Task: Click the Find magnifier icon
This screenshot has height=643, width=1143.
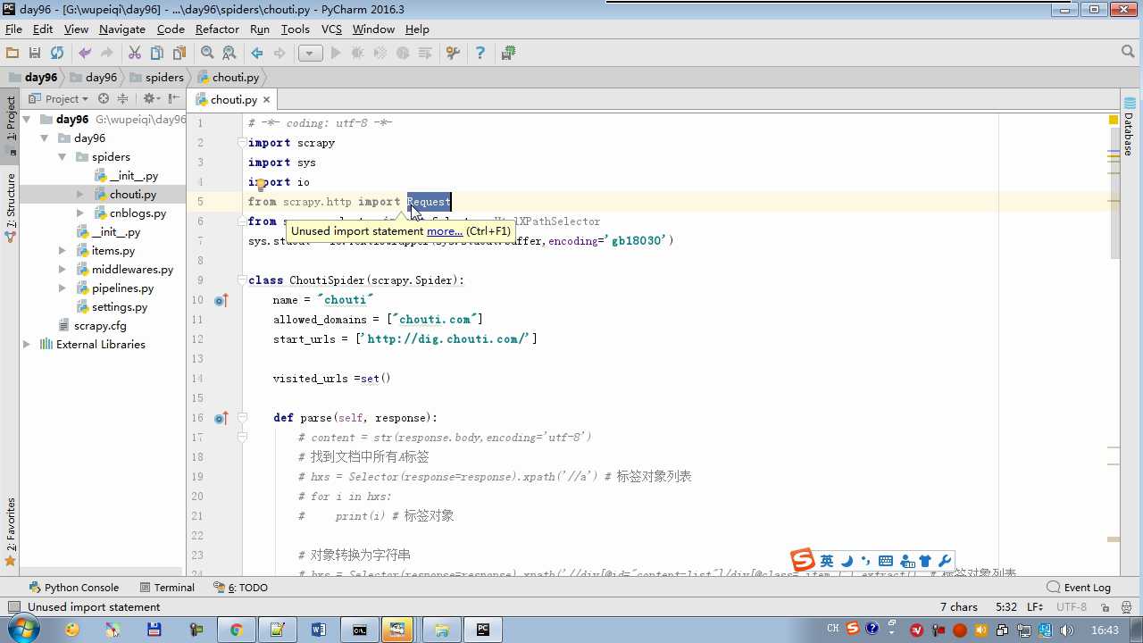Action: [207, 54]
